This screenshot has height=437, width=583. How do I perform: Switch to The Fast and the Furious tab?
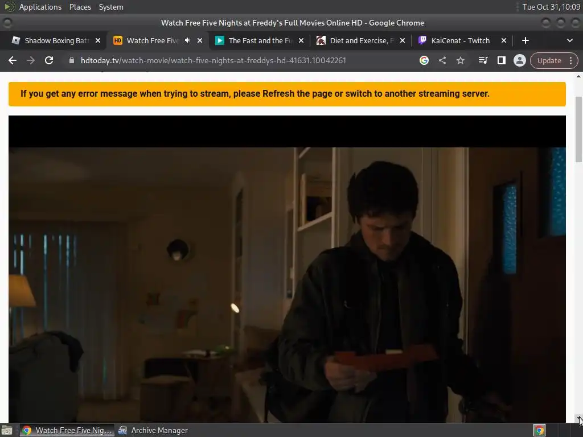pos(260,40)
